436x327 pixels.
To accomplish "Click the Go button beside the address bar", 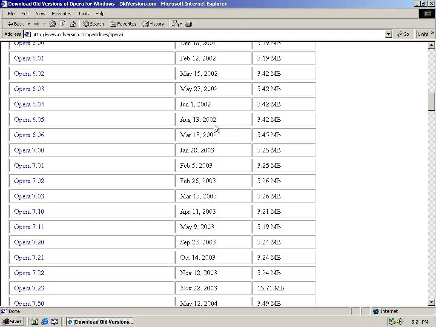I will pyautogui.click(x=403, y=34).
